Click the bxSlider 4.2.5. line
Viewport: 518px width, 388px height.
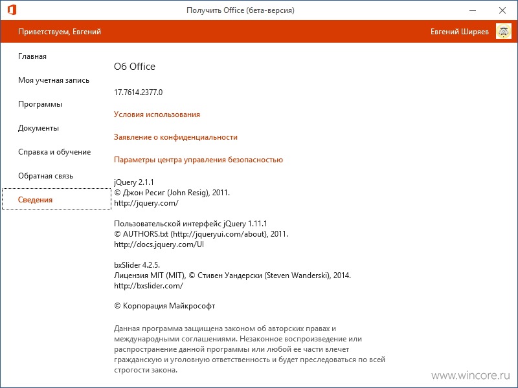click(x=137, y=265)
